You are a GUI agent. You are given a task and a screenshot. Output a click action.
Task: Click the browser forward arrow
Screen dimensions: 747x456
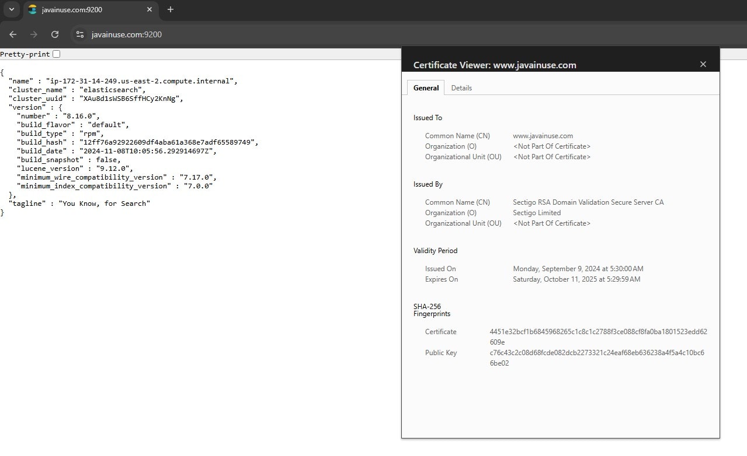[34, 34]
